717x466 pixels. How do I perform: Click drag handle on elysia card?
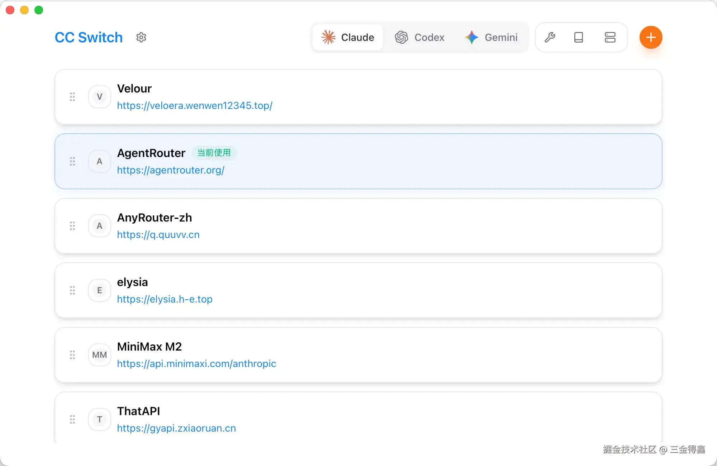tap(72, 290)
